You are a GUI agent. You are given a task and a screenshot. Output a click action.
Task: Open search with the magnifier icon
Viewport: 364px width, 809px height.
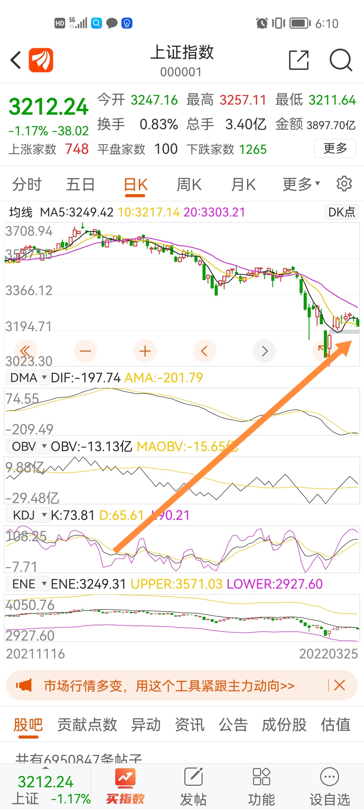(x=341, y=60)
